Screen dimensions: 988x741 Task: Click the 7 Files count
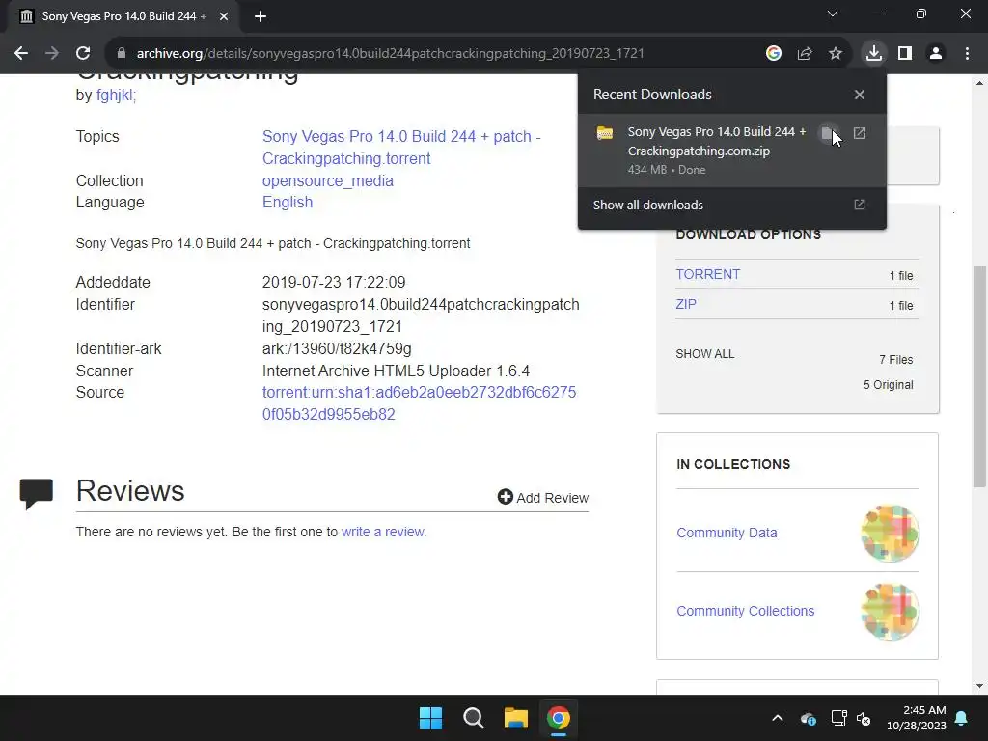click(x=896, y=360)
